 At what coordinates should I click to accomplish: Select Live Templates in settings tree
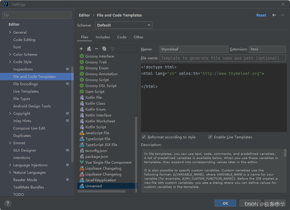tap(26, 91)
